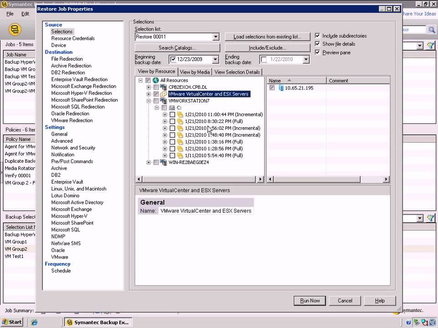Screen dimensions: 438x328
Task: Click the search magnifier icon in main window
Action: [432, 30]
